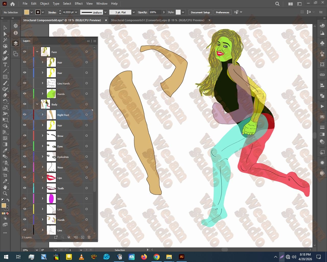Choose the Gradient tool
The height and width of the screenshot is (262, 327).
click(5, 144)
